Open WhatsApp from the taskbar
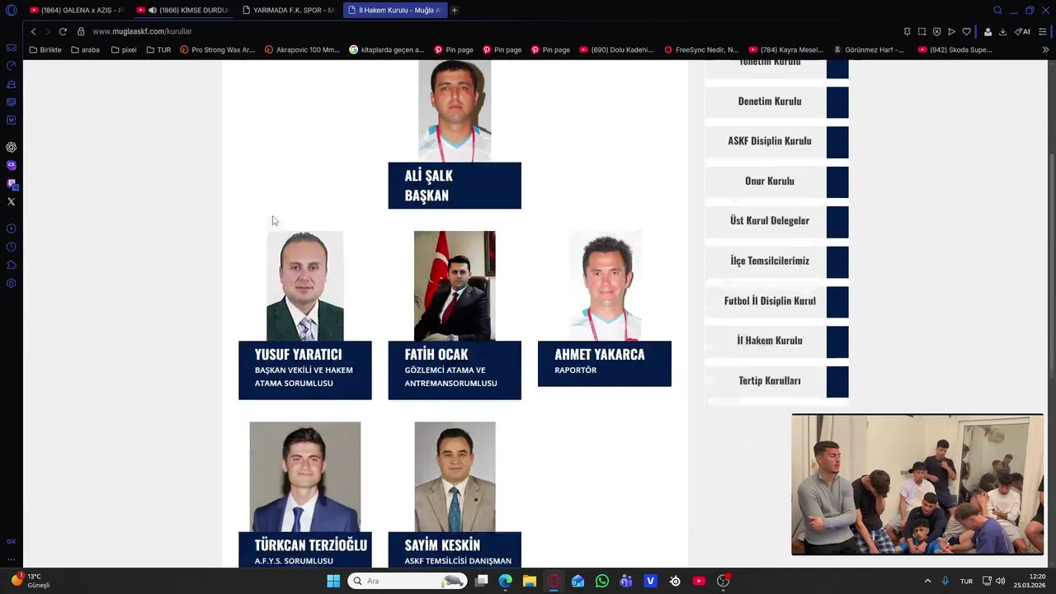1056x594 pixels. [602, 581]
